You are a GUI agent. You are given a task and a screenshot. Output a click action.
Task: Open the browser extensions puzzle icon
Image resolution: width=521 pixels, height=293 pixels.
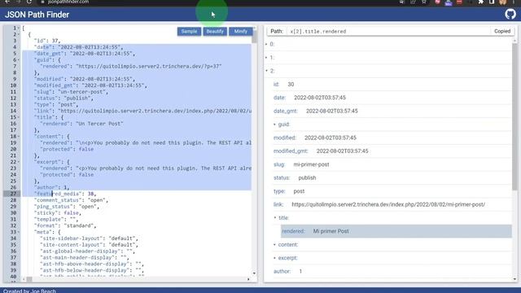click(x=481, y=2)
